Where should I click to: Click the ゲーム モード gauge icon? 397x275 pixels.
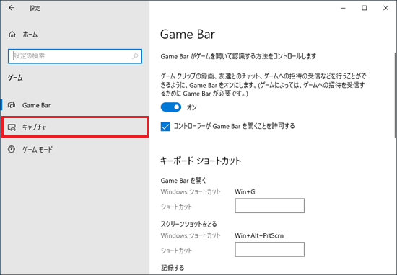(x=12, y=149)
